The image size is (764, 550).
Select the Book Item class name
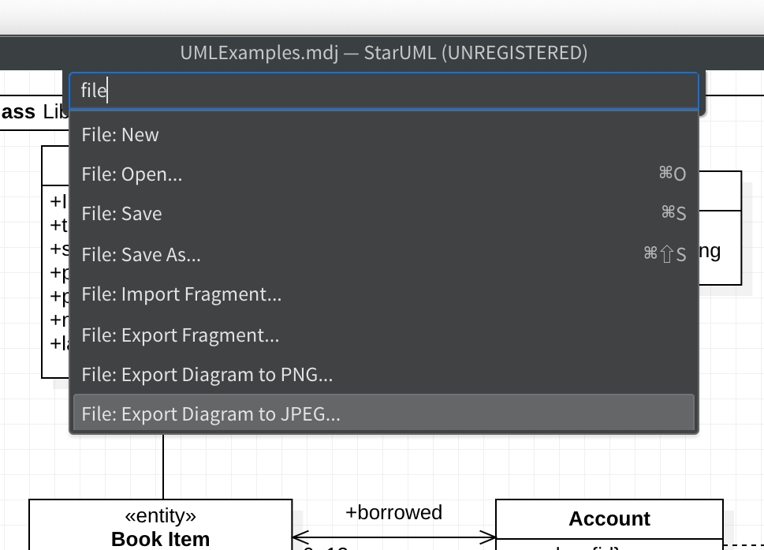(x=161, y=539)
